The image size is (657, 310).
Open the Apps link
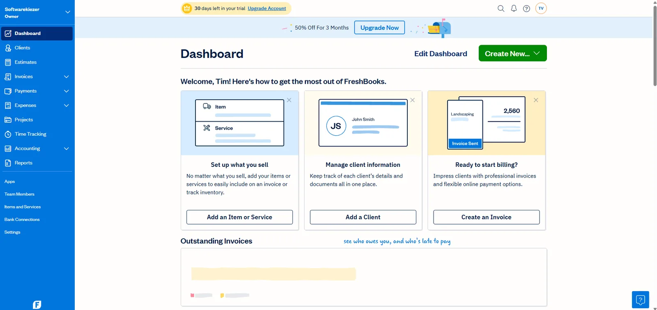[9, 182]
